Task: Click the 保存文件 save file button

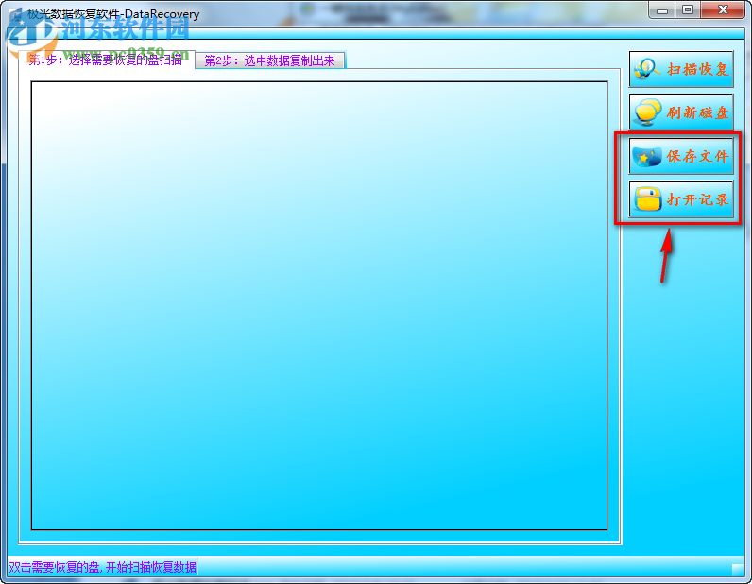Action: (x=681, y=156)
